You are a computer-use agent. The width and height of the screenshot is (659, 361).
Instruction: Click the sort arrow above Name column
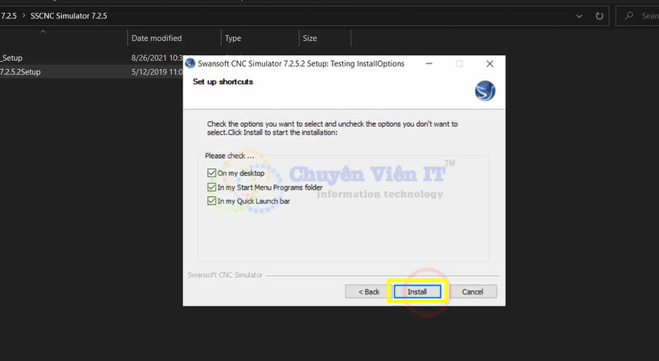pos(43,31)
